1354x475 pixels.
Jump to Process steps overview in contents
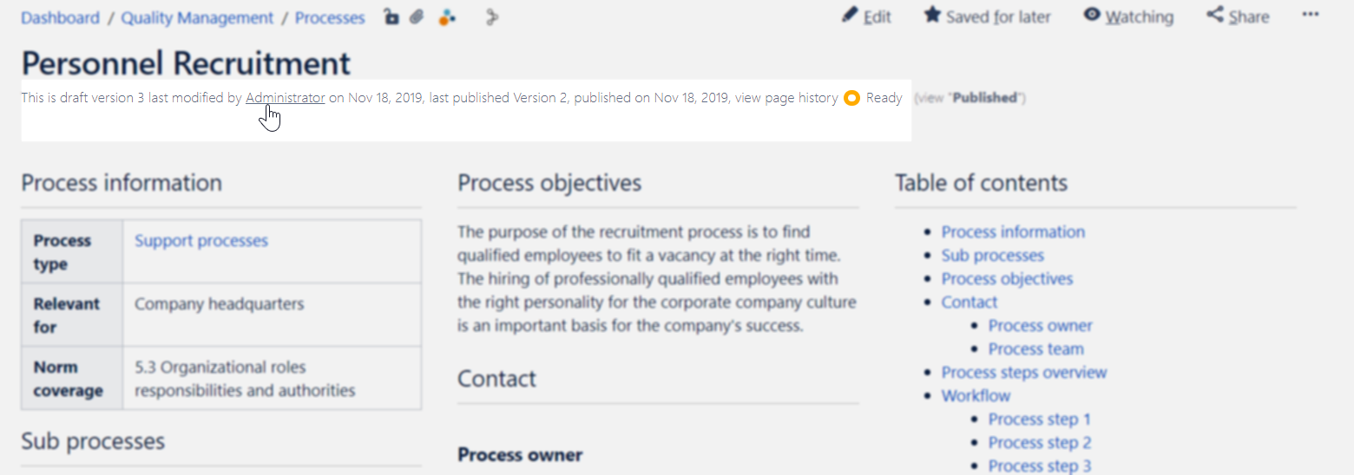(1024, 373)
